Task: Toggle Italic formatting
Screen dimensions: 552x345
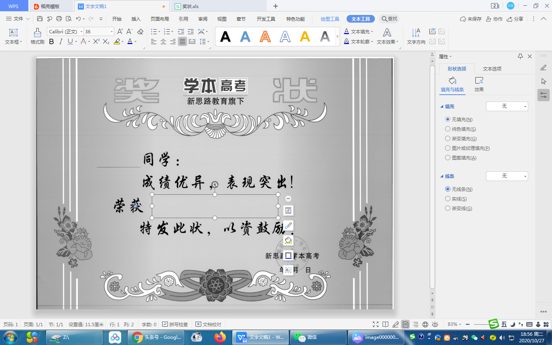Action: click(61, 41)
